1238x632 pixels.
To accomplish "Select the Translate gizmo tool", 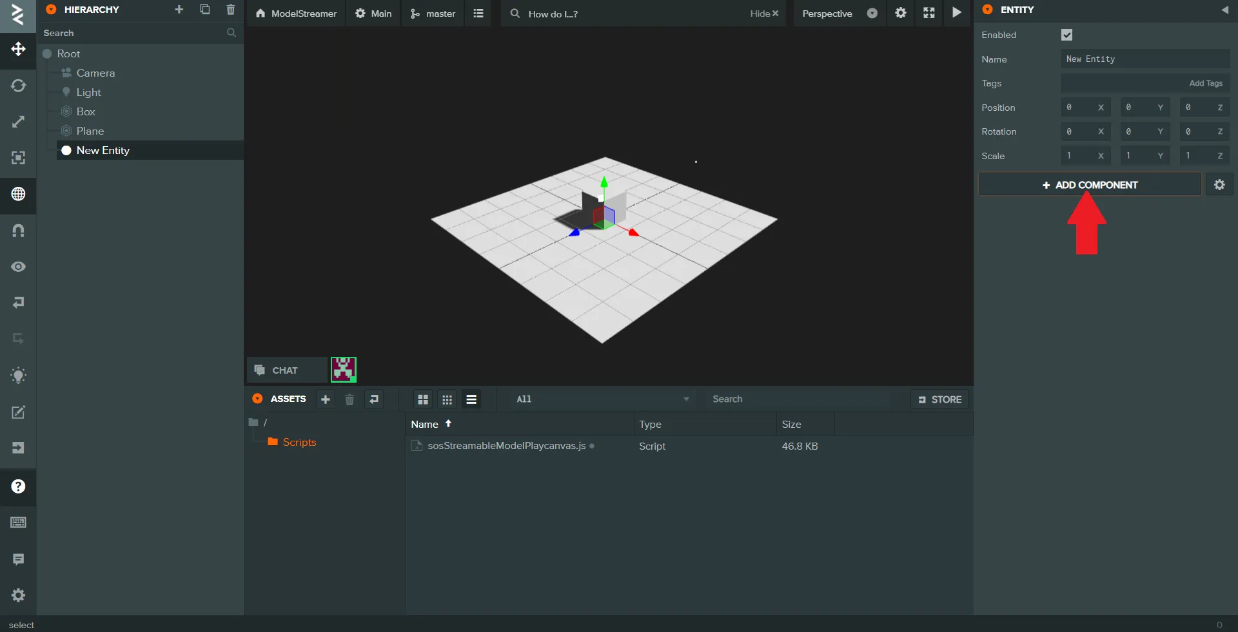I will (x=18, y=50).
